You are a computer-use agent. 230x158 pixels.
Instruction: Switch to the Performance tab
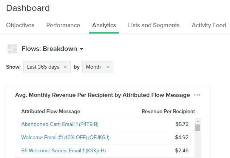63,25
